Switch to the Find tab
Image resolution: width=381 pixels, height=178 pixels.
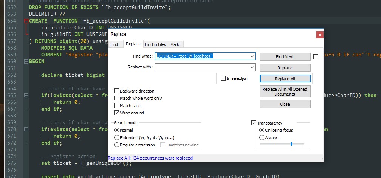pos(114,44)
